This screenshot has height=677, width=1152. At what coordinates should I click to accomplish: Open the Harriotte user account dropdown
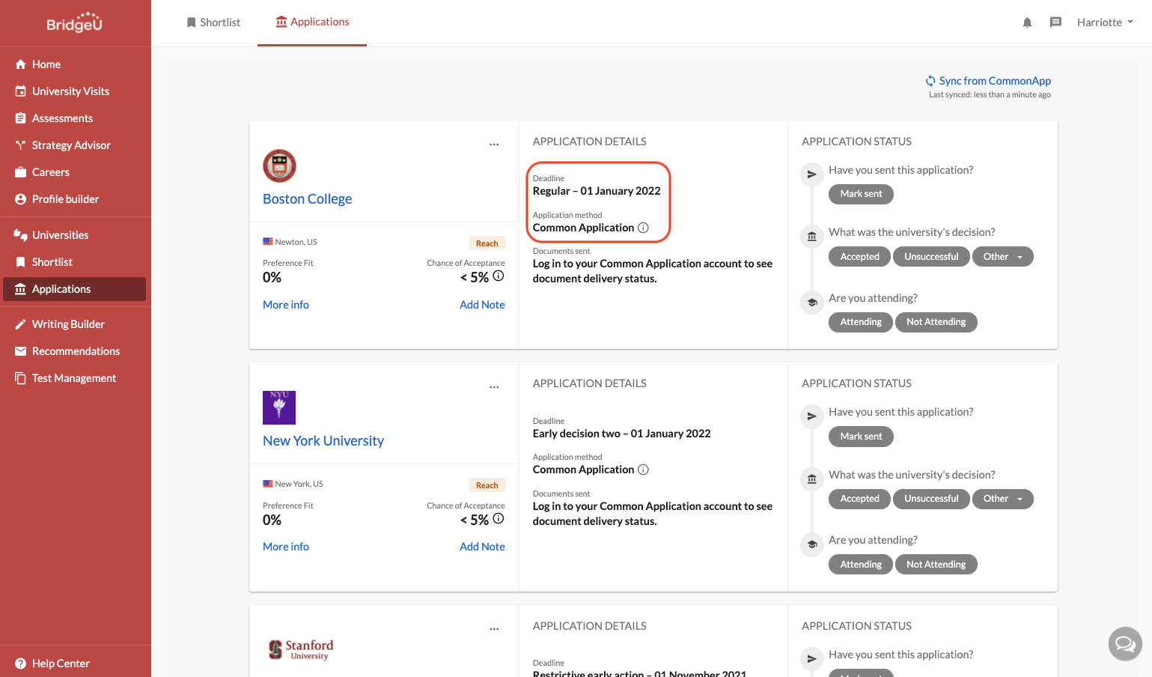coord(1105,22)
